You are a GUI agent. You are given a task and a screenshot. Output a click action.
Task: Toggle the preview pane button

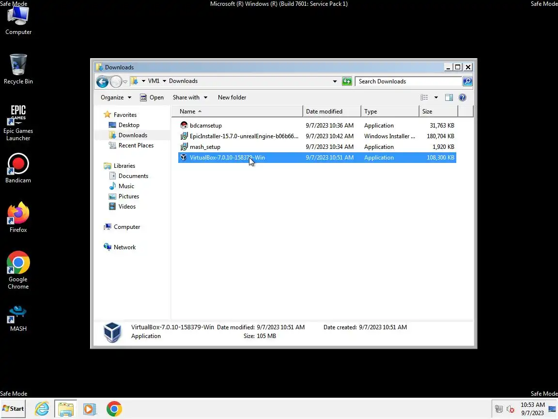(x=449, y=97)
